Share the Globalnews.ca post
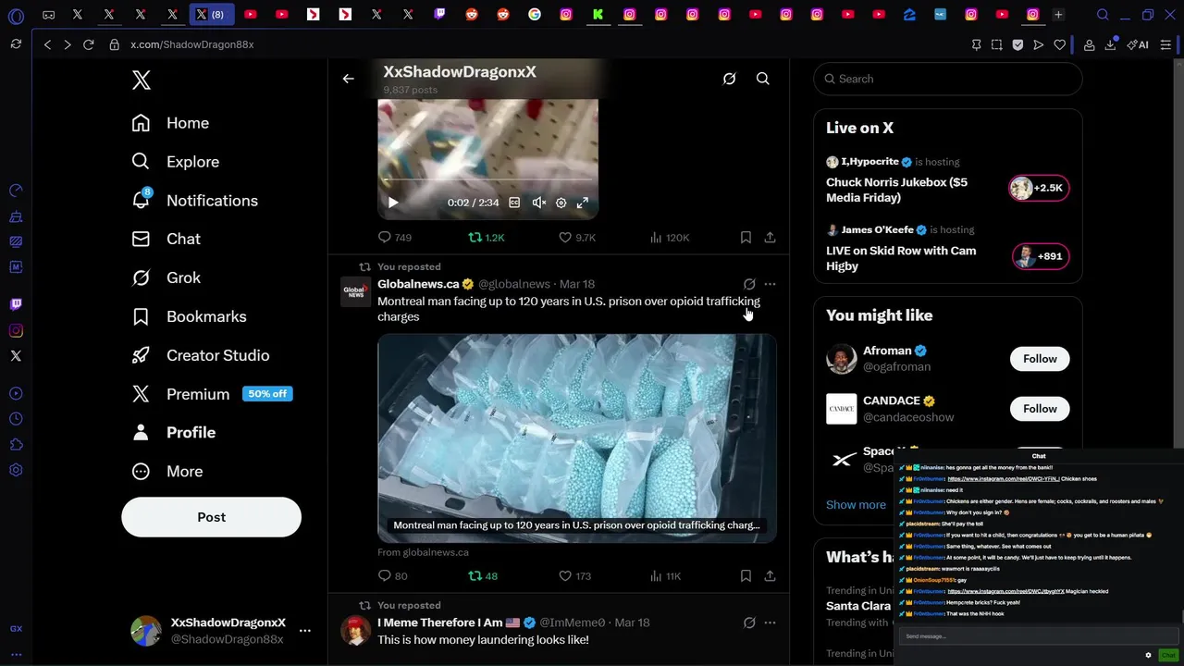 [x=770, y=575]
